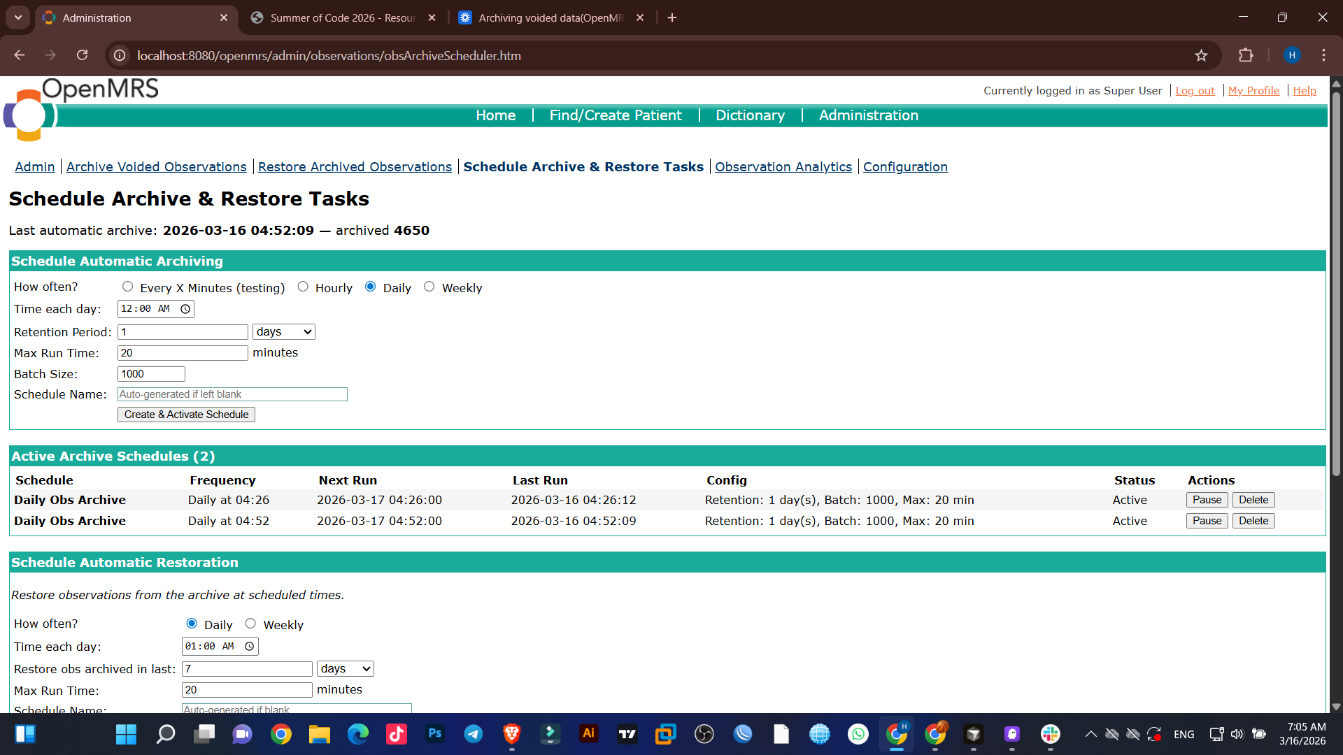
Task: Select Every X Minutes testing option
Action: coord(127,287)
